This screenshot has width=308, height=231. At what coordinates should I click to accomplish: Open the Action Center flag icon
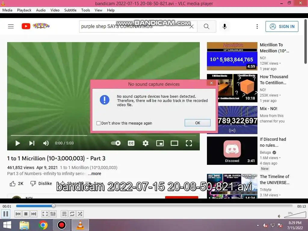pyautogui.click(x=280, y=225)
